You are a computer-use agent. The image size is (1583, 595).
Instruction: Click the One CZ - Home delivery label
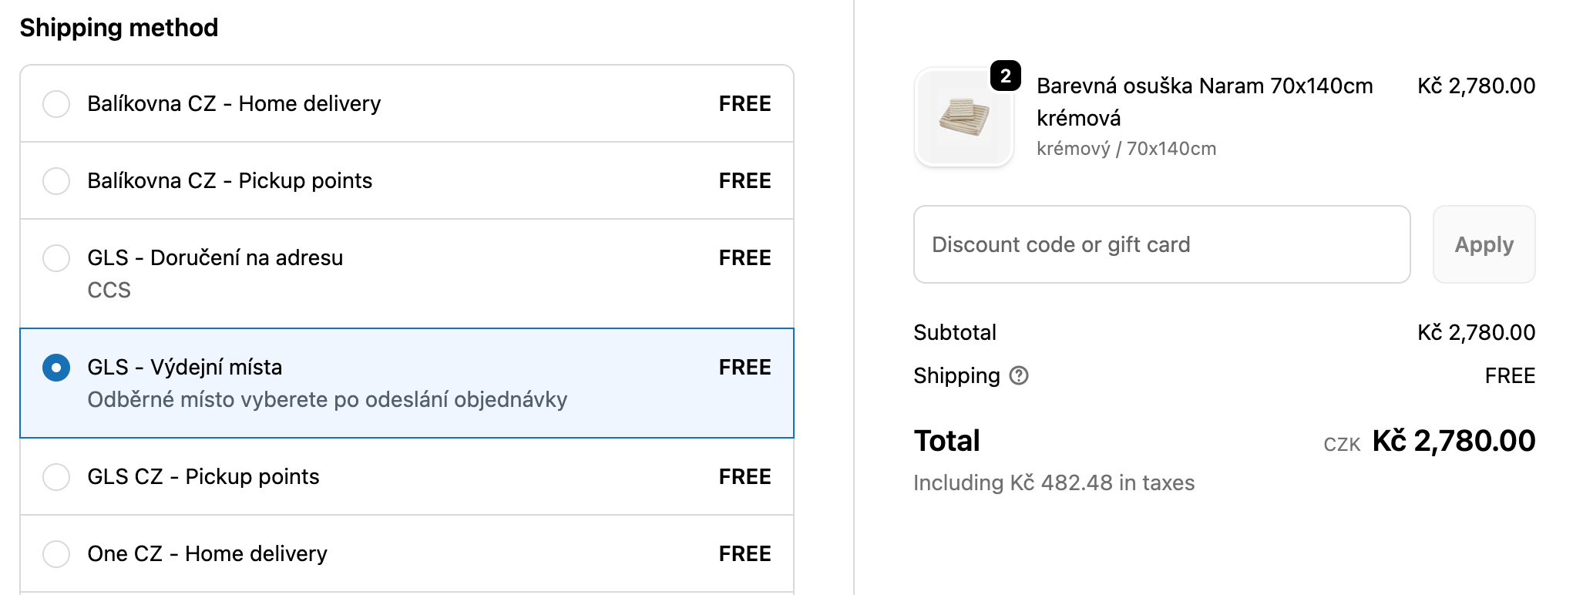tap(207, 553)
